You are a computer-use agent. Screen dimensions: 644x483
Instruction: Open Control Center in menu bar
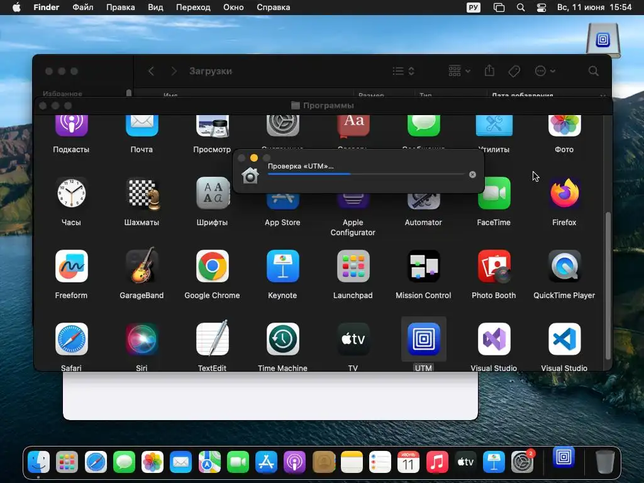541,8
